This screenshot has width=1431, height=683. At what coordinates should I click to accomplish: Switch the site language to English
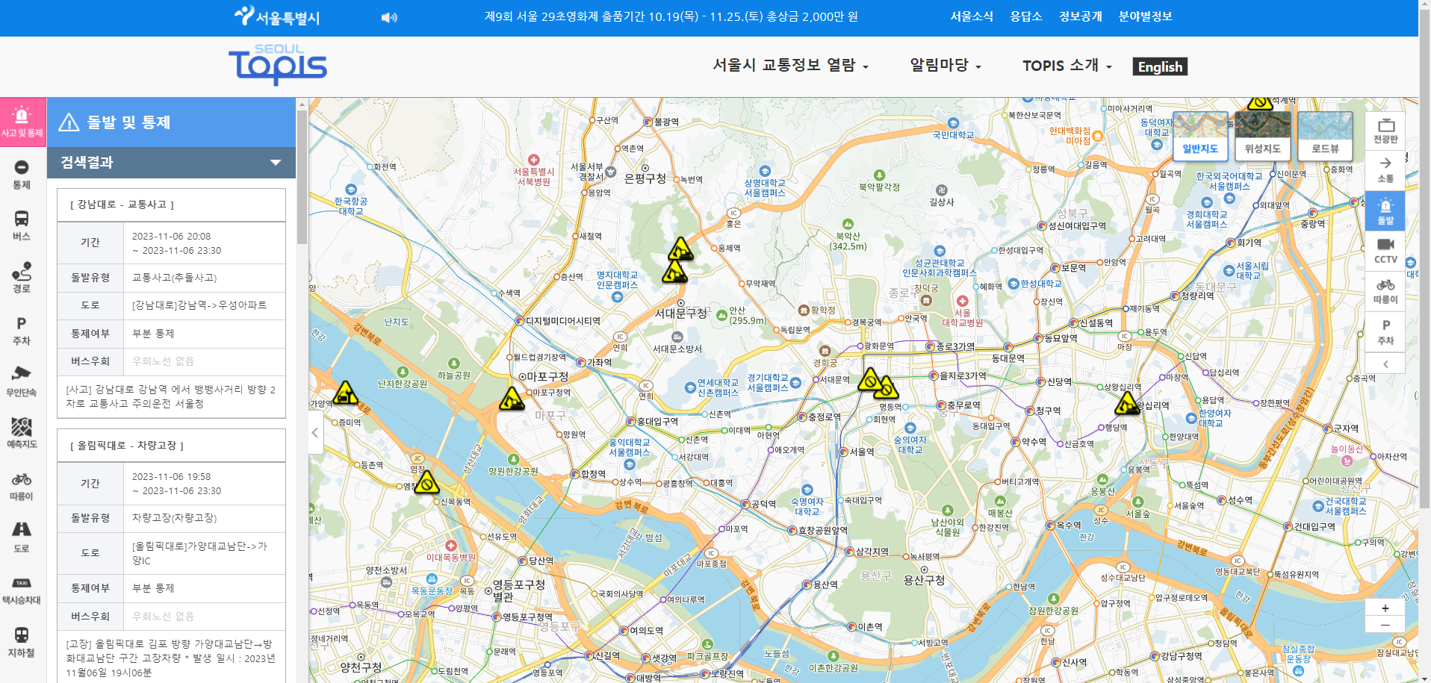(x=1159, y=66)
